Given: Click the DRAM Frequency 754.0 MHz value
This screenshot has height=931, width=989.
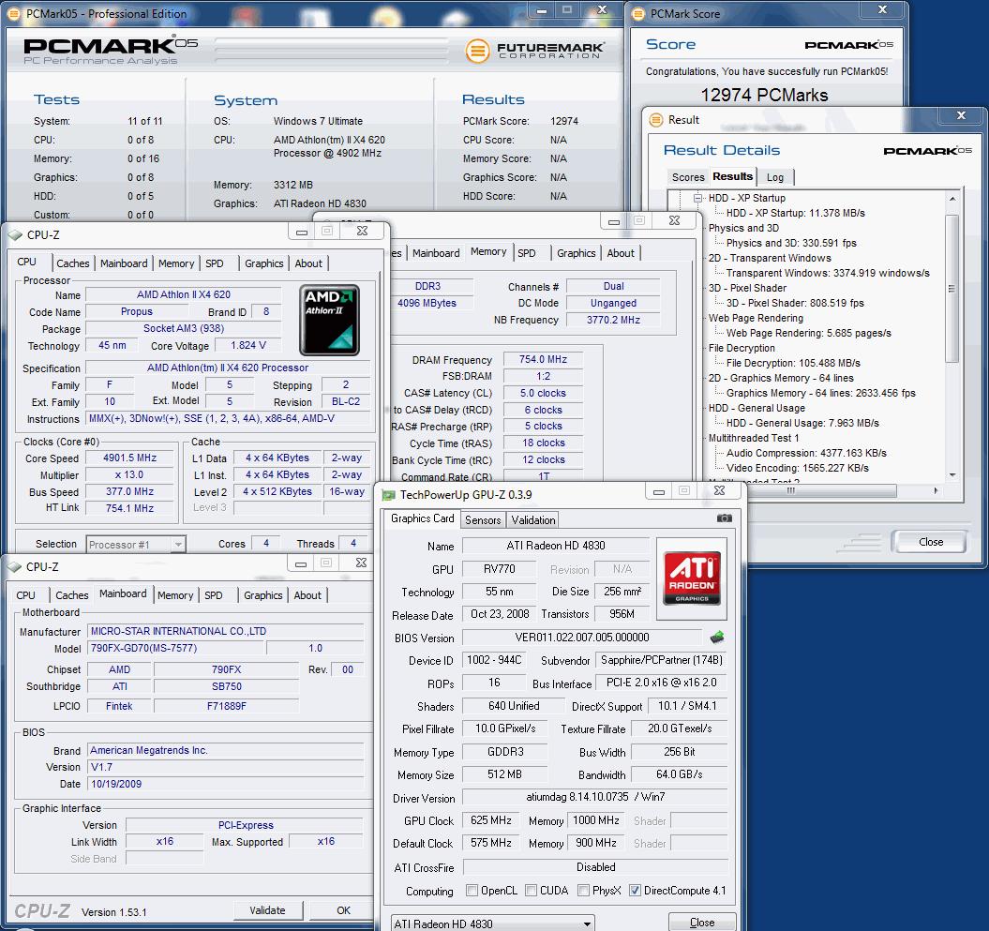Looking at the screenshot, I should [x=543, y=359].
